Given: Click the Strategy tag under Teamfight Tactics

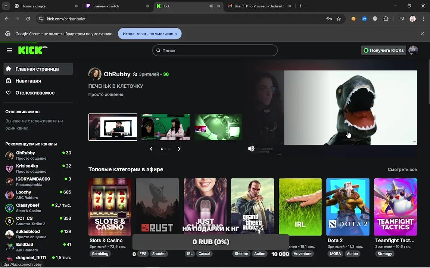Looking at the screenshot, I should click(385, 254).
